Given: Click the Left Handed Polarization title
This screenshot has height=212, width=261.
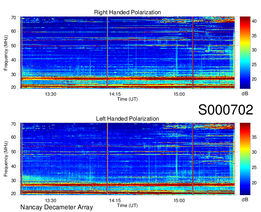Looking at the screenshot, I should pyautogui.click(x=127, y=119).
